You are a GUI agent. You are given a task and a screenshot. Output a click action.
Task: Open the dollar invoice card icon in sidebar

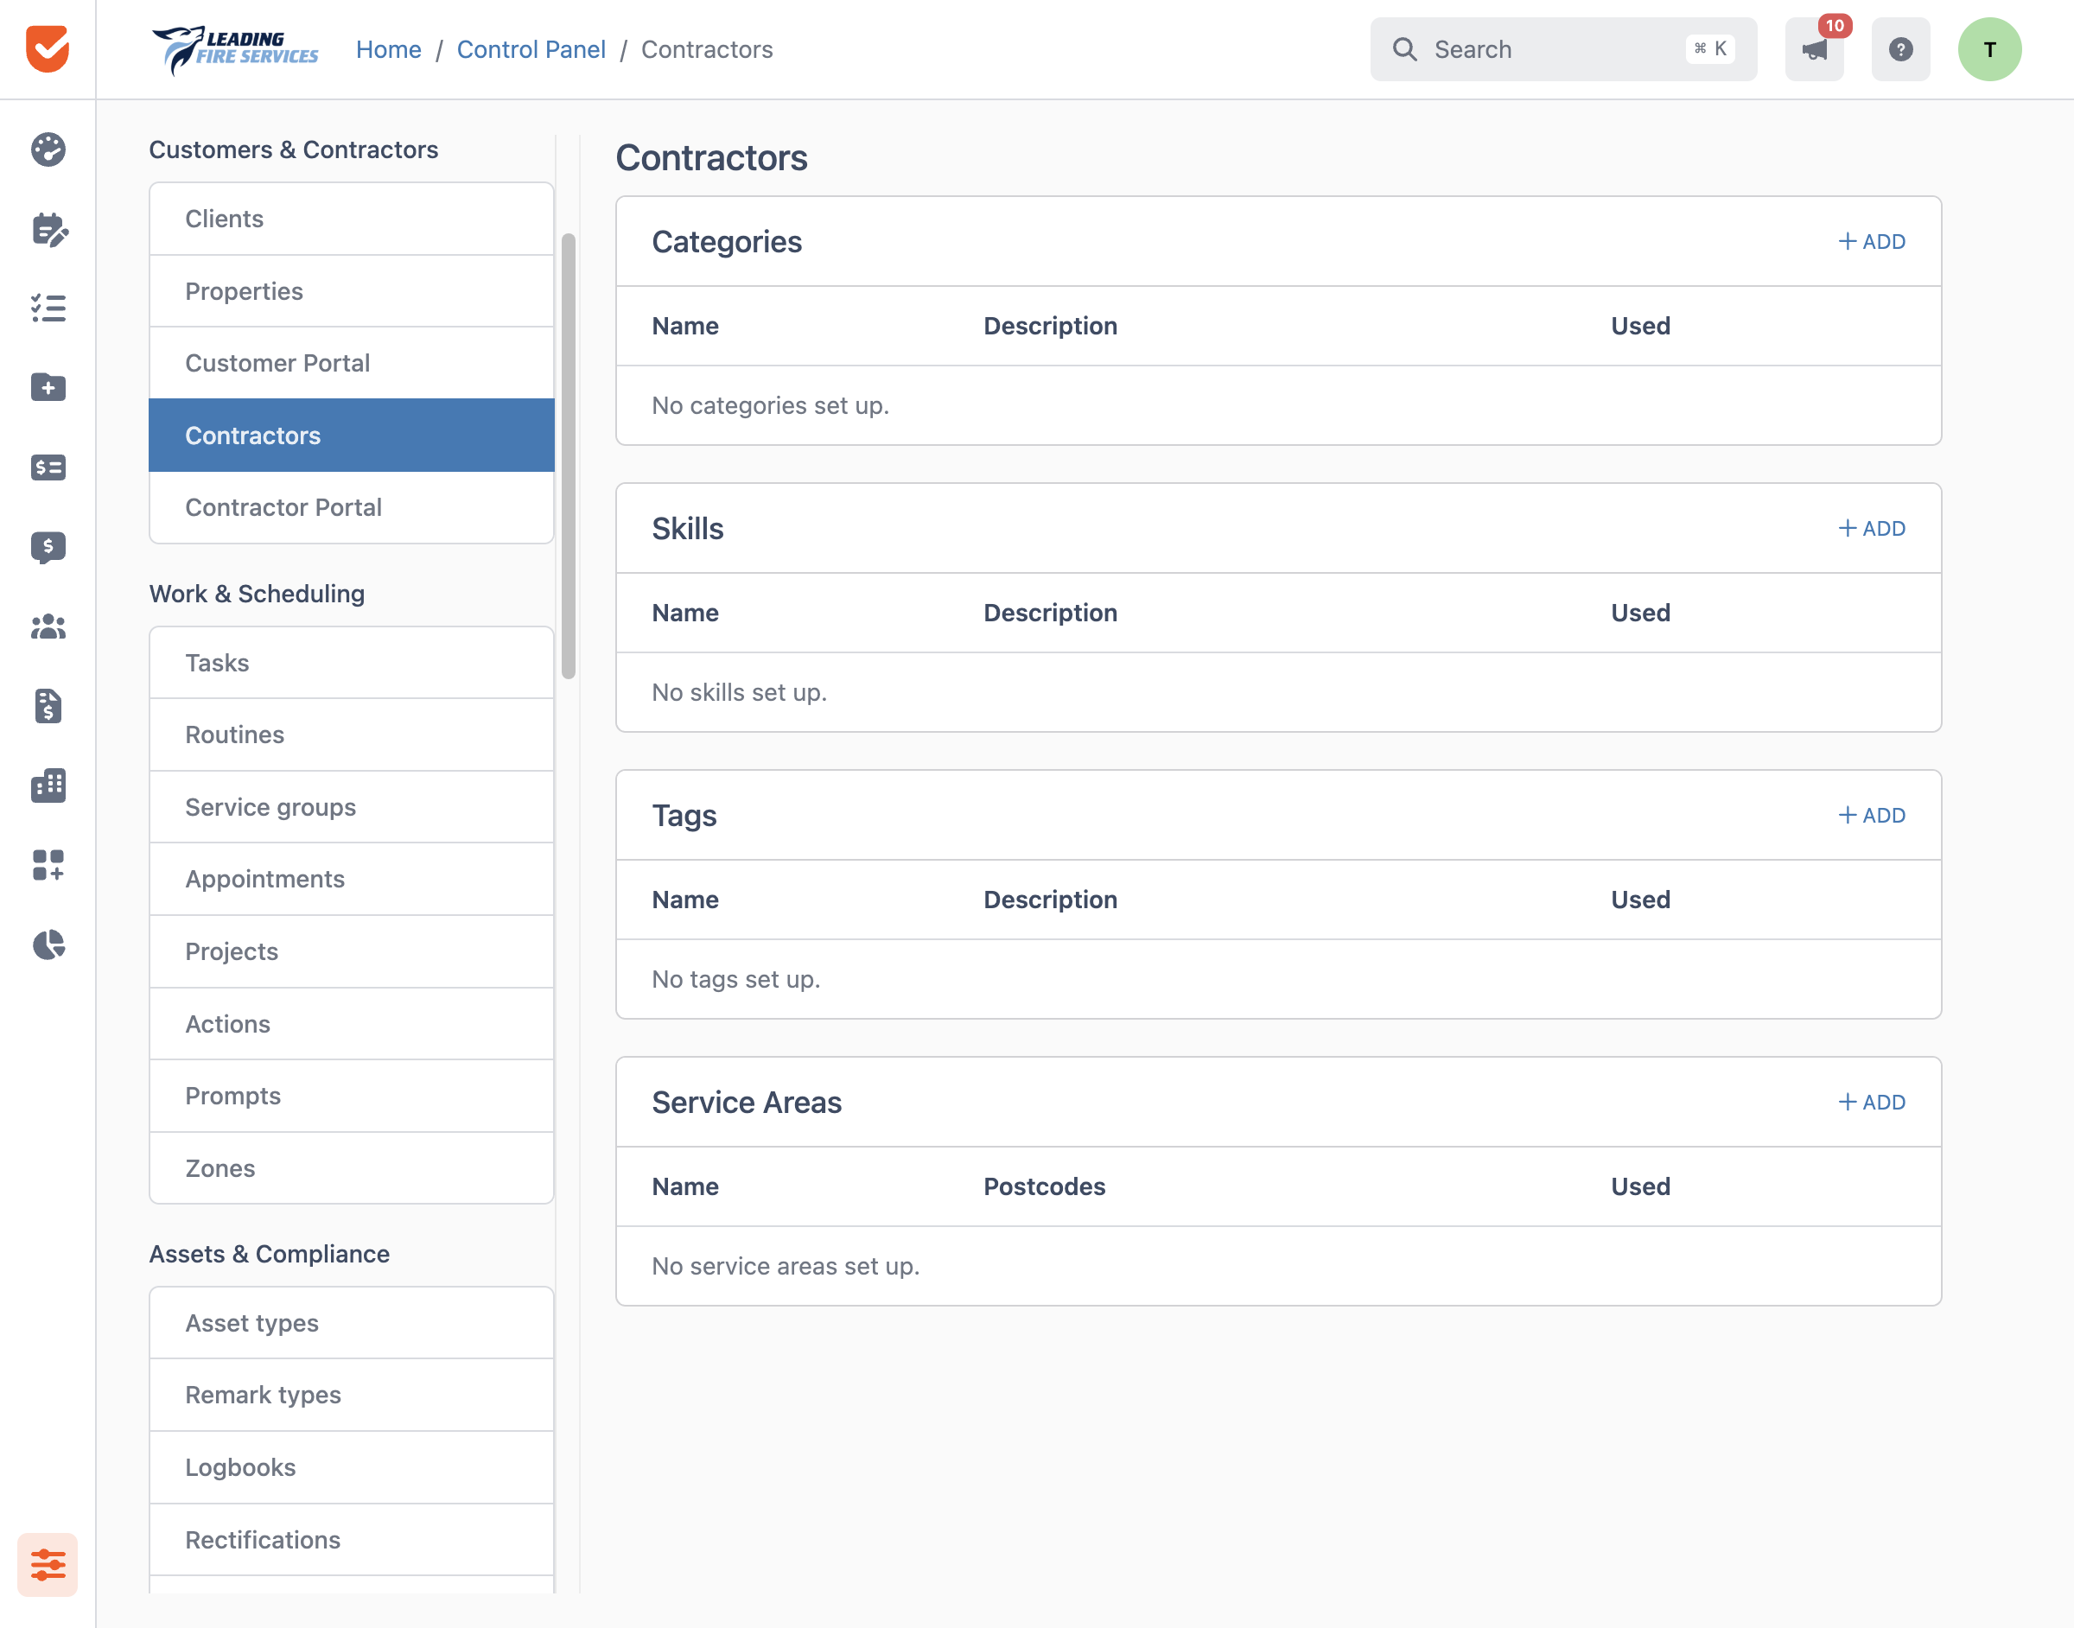48,467
